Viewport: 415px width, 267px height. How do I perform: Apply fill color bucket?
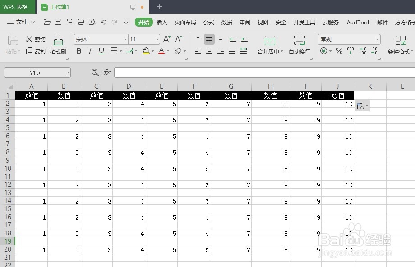pos(146,51)
